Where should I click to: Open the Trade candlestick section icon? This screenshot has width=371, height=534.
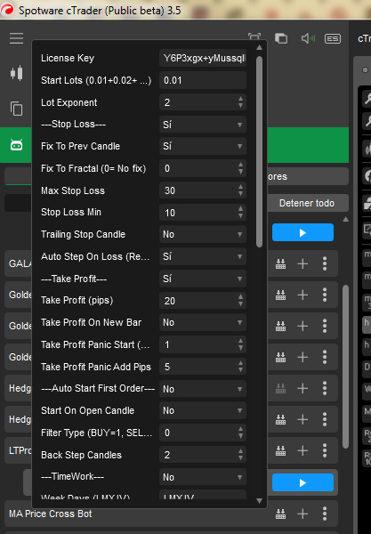coord(16,73)
